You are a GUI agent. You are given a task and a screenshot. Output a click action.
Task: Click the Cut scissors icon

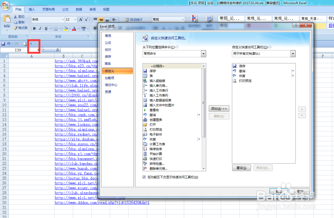pyautogui.click(x=15, y=17)
